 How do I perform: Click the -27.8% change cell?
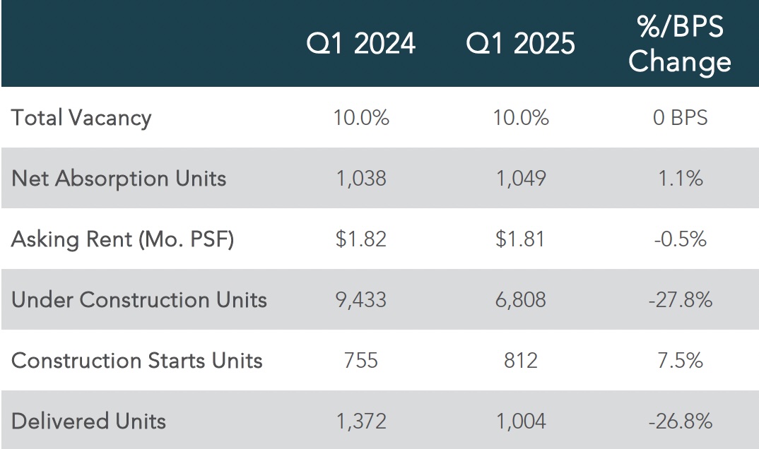681,300
